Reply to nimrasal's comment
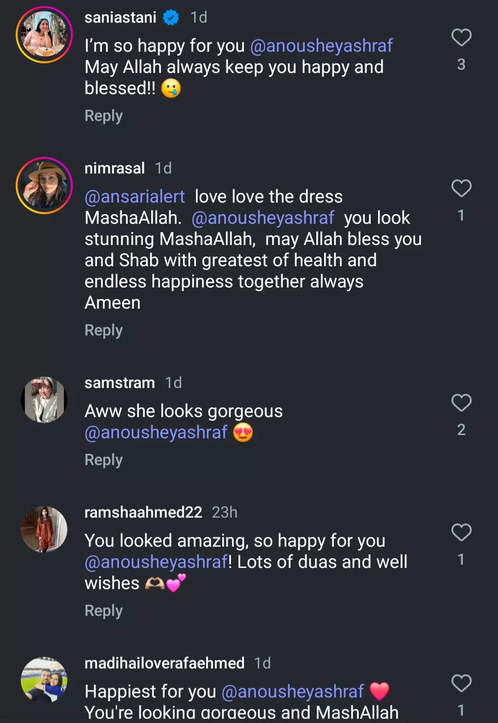Image resolution: width=498 pixels, height=723 pixels. [104, 330]
